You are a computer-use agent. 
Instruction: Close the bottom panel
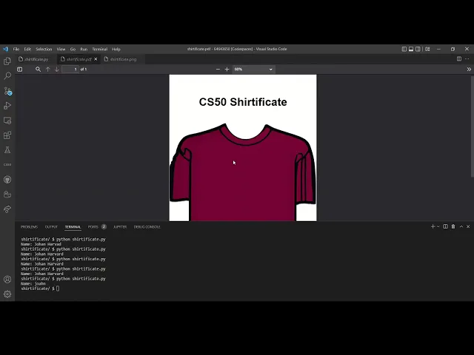point(468,226)
